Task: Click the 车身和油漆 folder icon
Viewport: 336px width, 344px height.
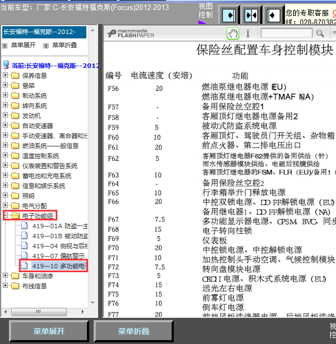Action: tap(15, 276)
